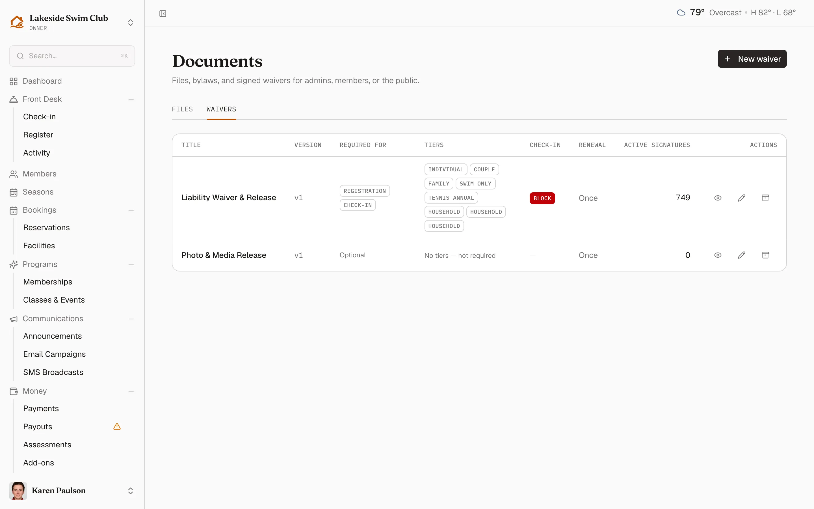814x509 pixels.
Task: Click the Payouts warning triangle icon
Action: coord(117,426)
